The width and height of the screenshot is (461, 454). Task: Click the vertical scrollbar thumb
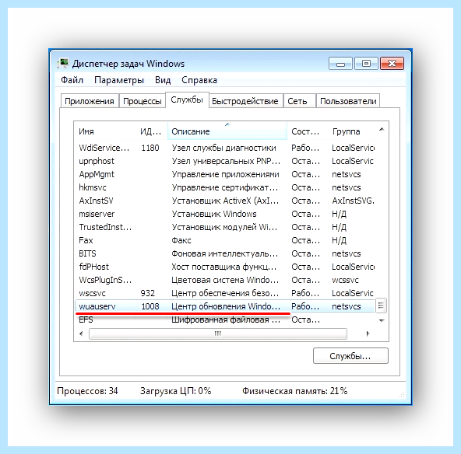pyautogui.click(x=381, y=306)
